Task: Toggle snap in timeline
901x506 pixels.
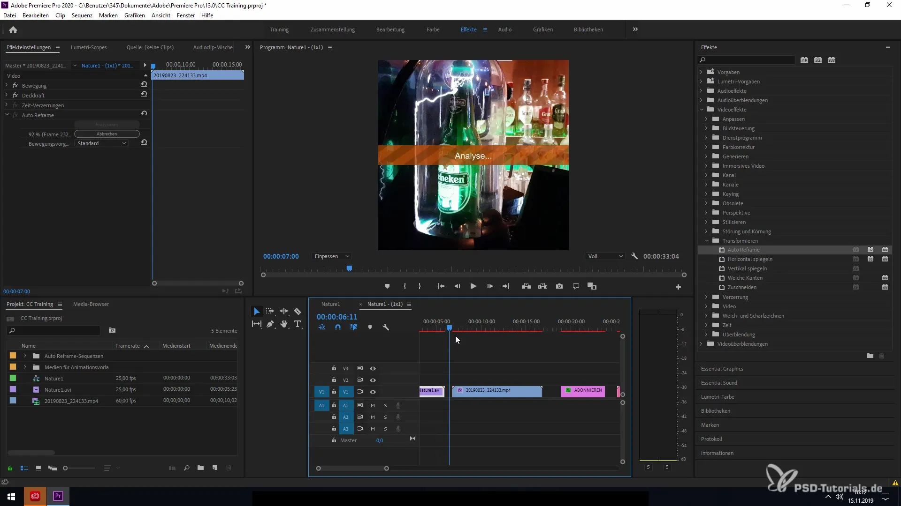Action: [338, 327]
